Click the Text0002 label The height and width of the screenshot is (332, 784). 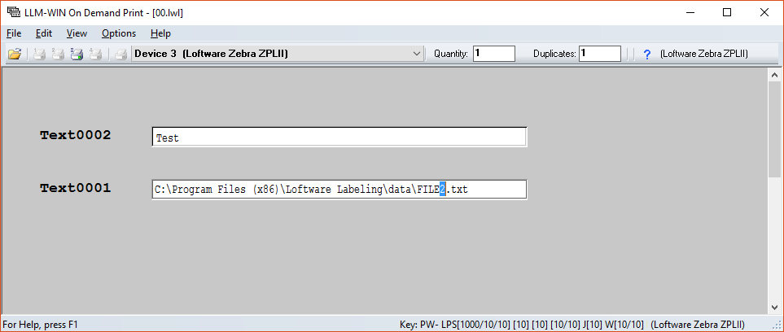coord(76,135)
